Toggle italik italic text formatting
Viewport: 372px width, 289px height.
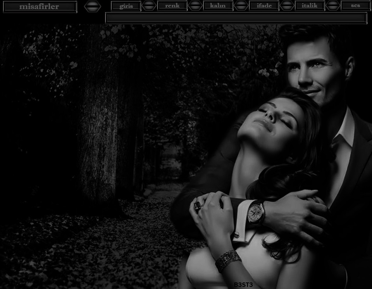[x=310, y=6]
